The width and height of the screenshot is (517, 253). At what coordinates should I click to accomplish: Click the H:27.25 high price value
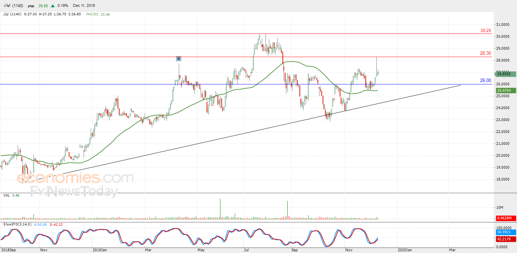point(45,14)
